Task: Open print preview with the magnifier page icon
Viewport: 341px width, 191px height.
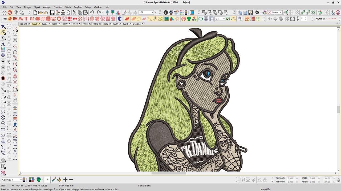Action: click(x=68, y=12)
